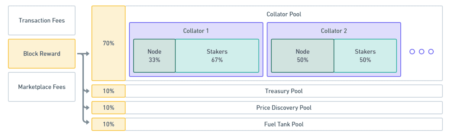
Task: Open the Treasury Pool bar
Action: (284, 91)
